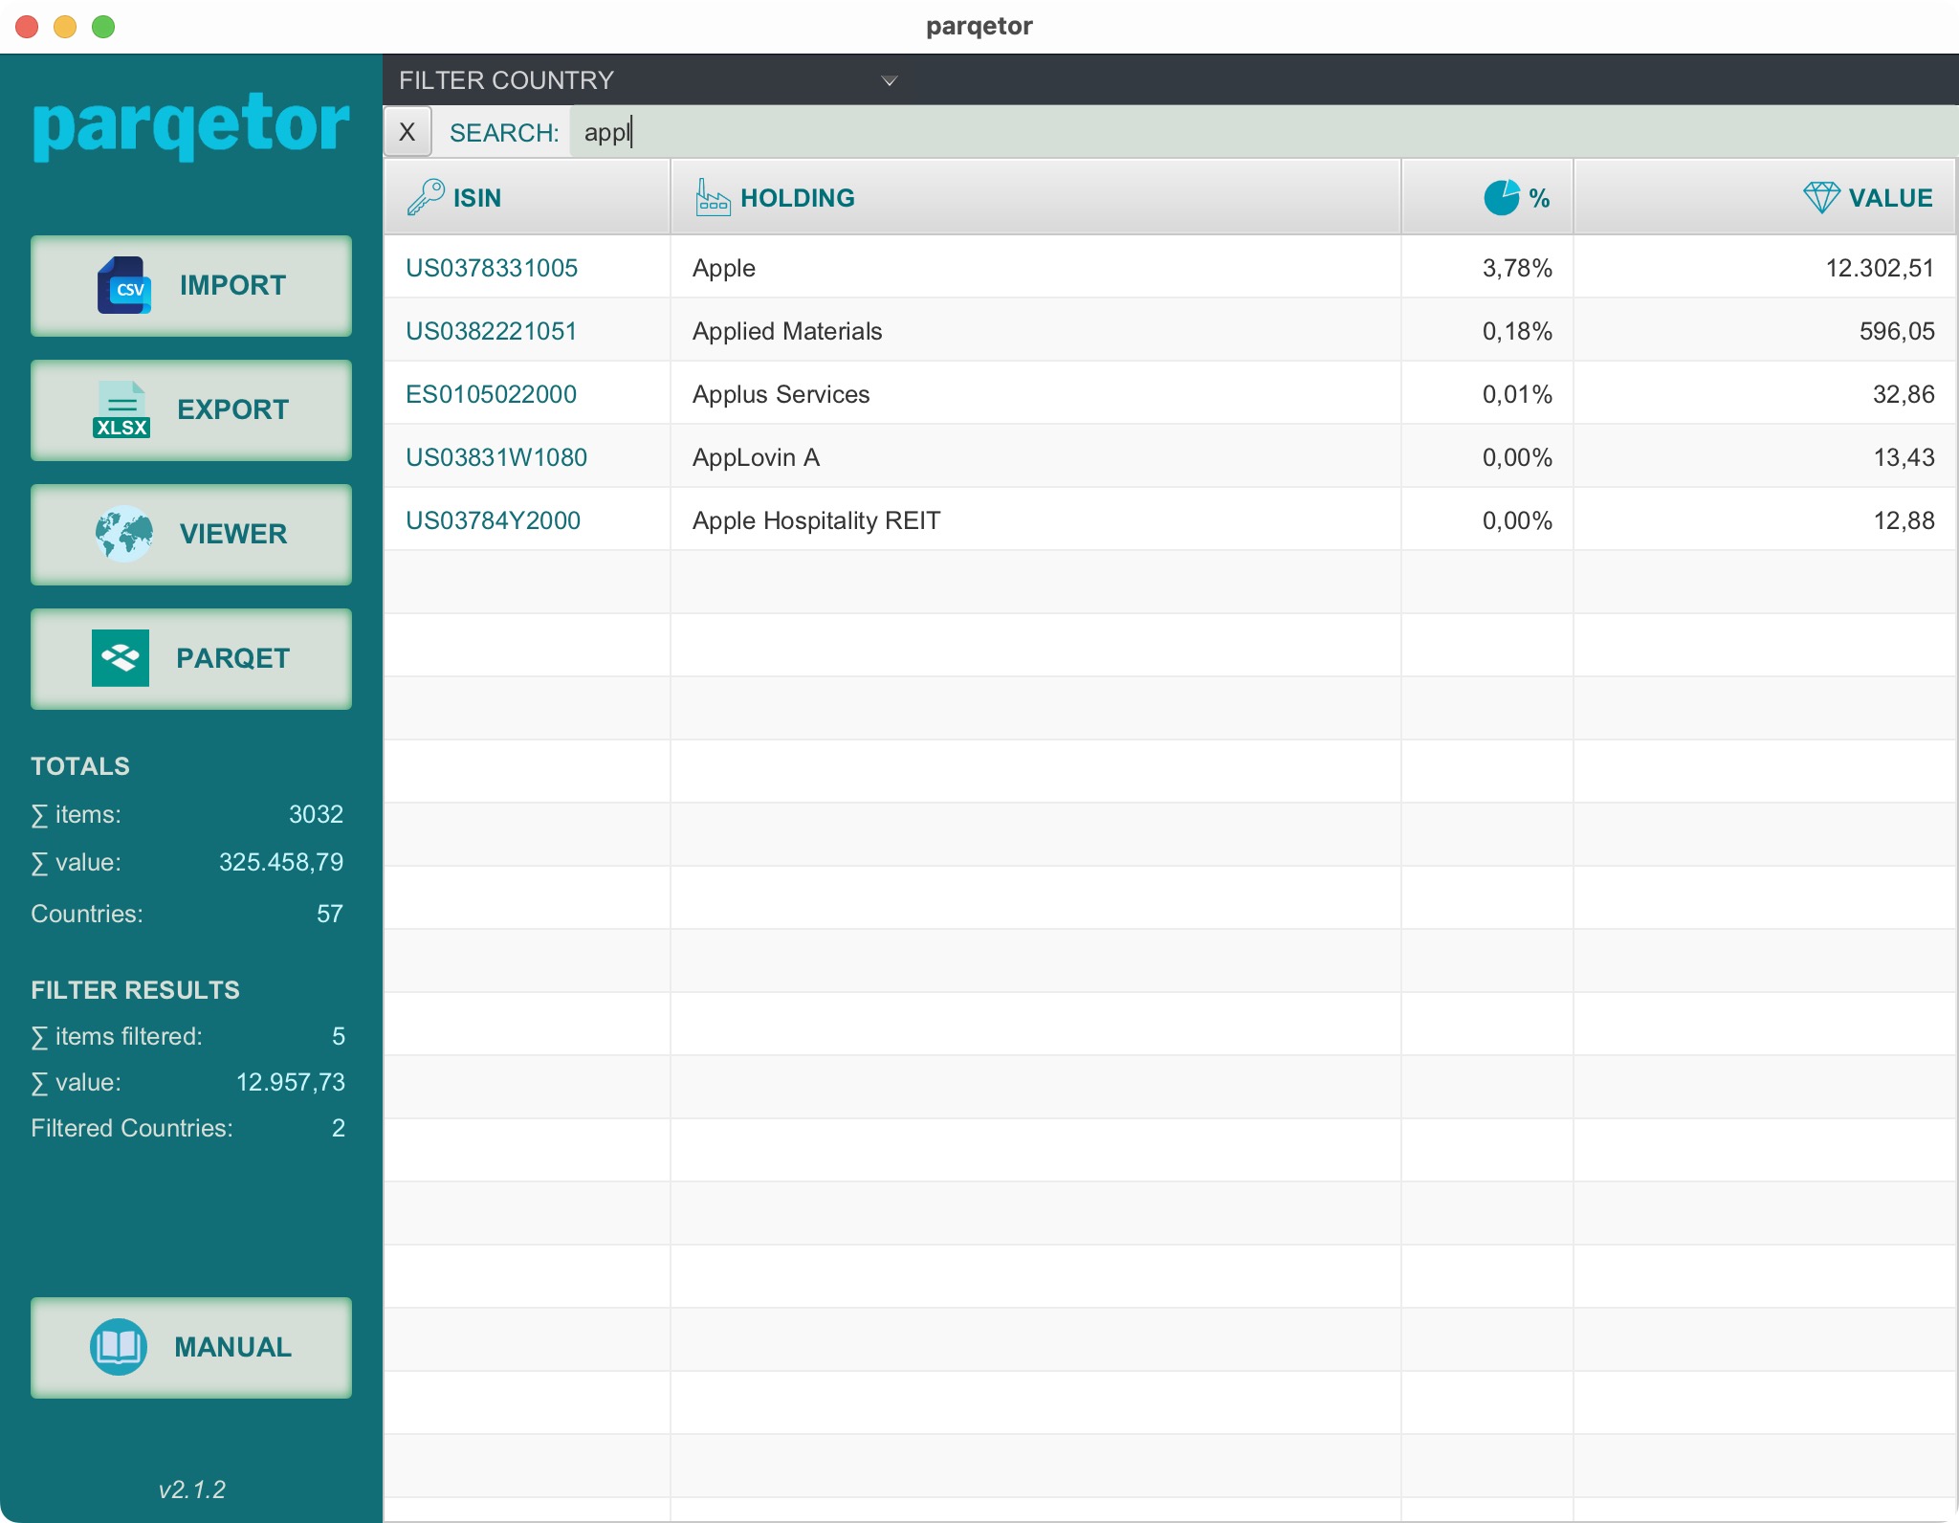Click the CSV import icon
The height and width of the screenshot is (1523, 1959).
click(124, 285)
